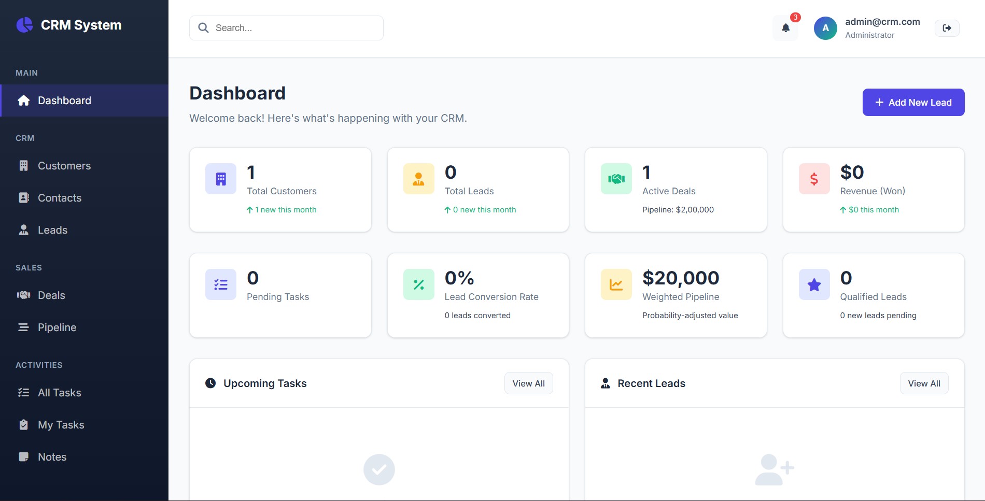Image resolution: width=985 pixels, height=501 pixels.
Task: Open Customers in the sidebar
Action: pyautogui.click(x=64, y=166)
